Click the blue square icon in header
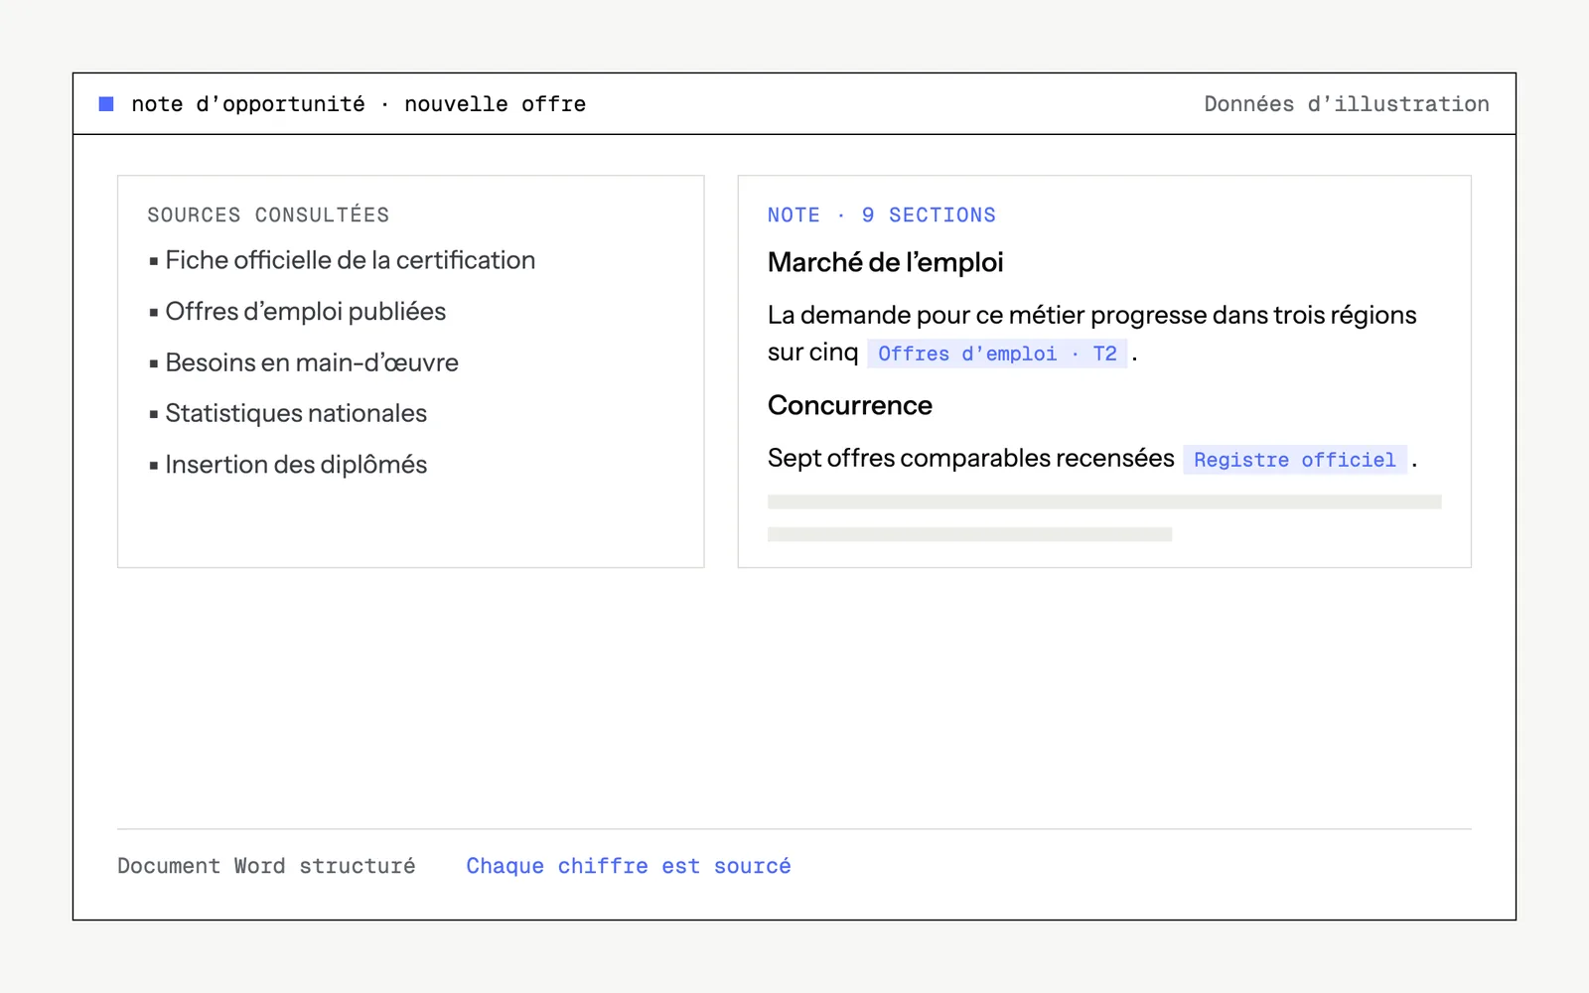Image resolution: width=1589 pixels, height=993 pixels. (106, 104)
